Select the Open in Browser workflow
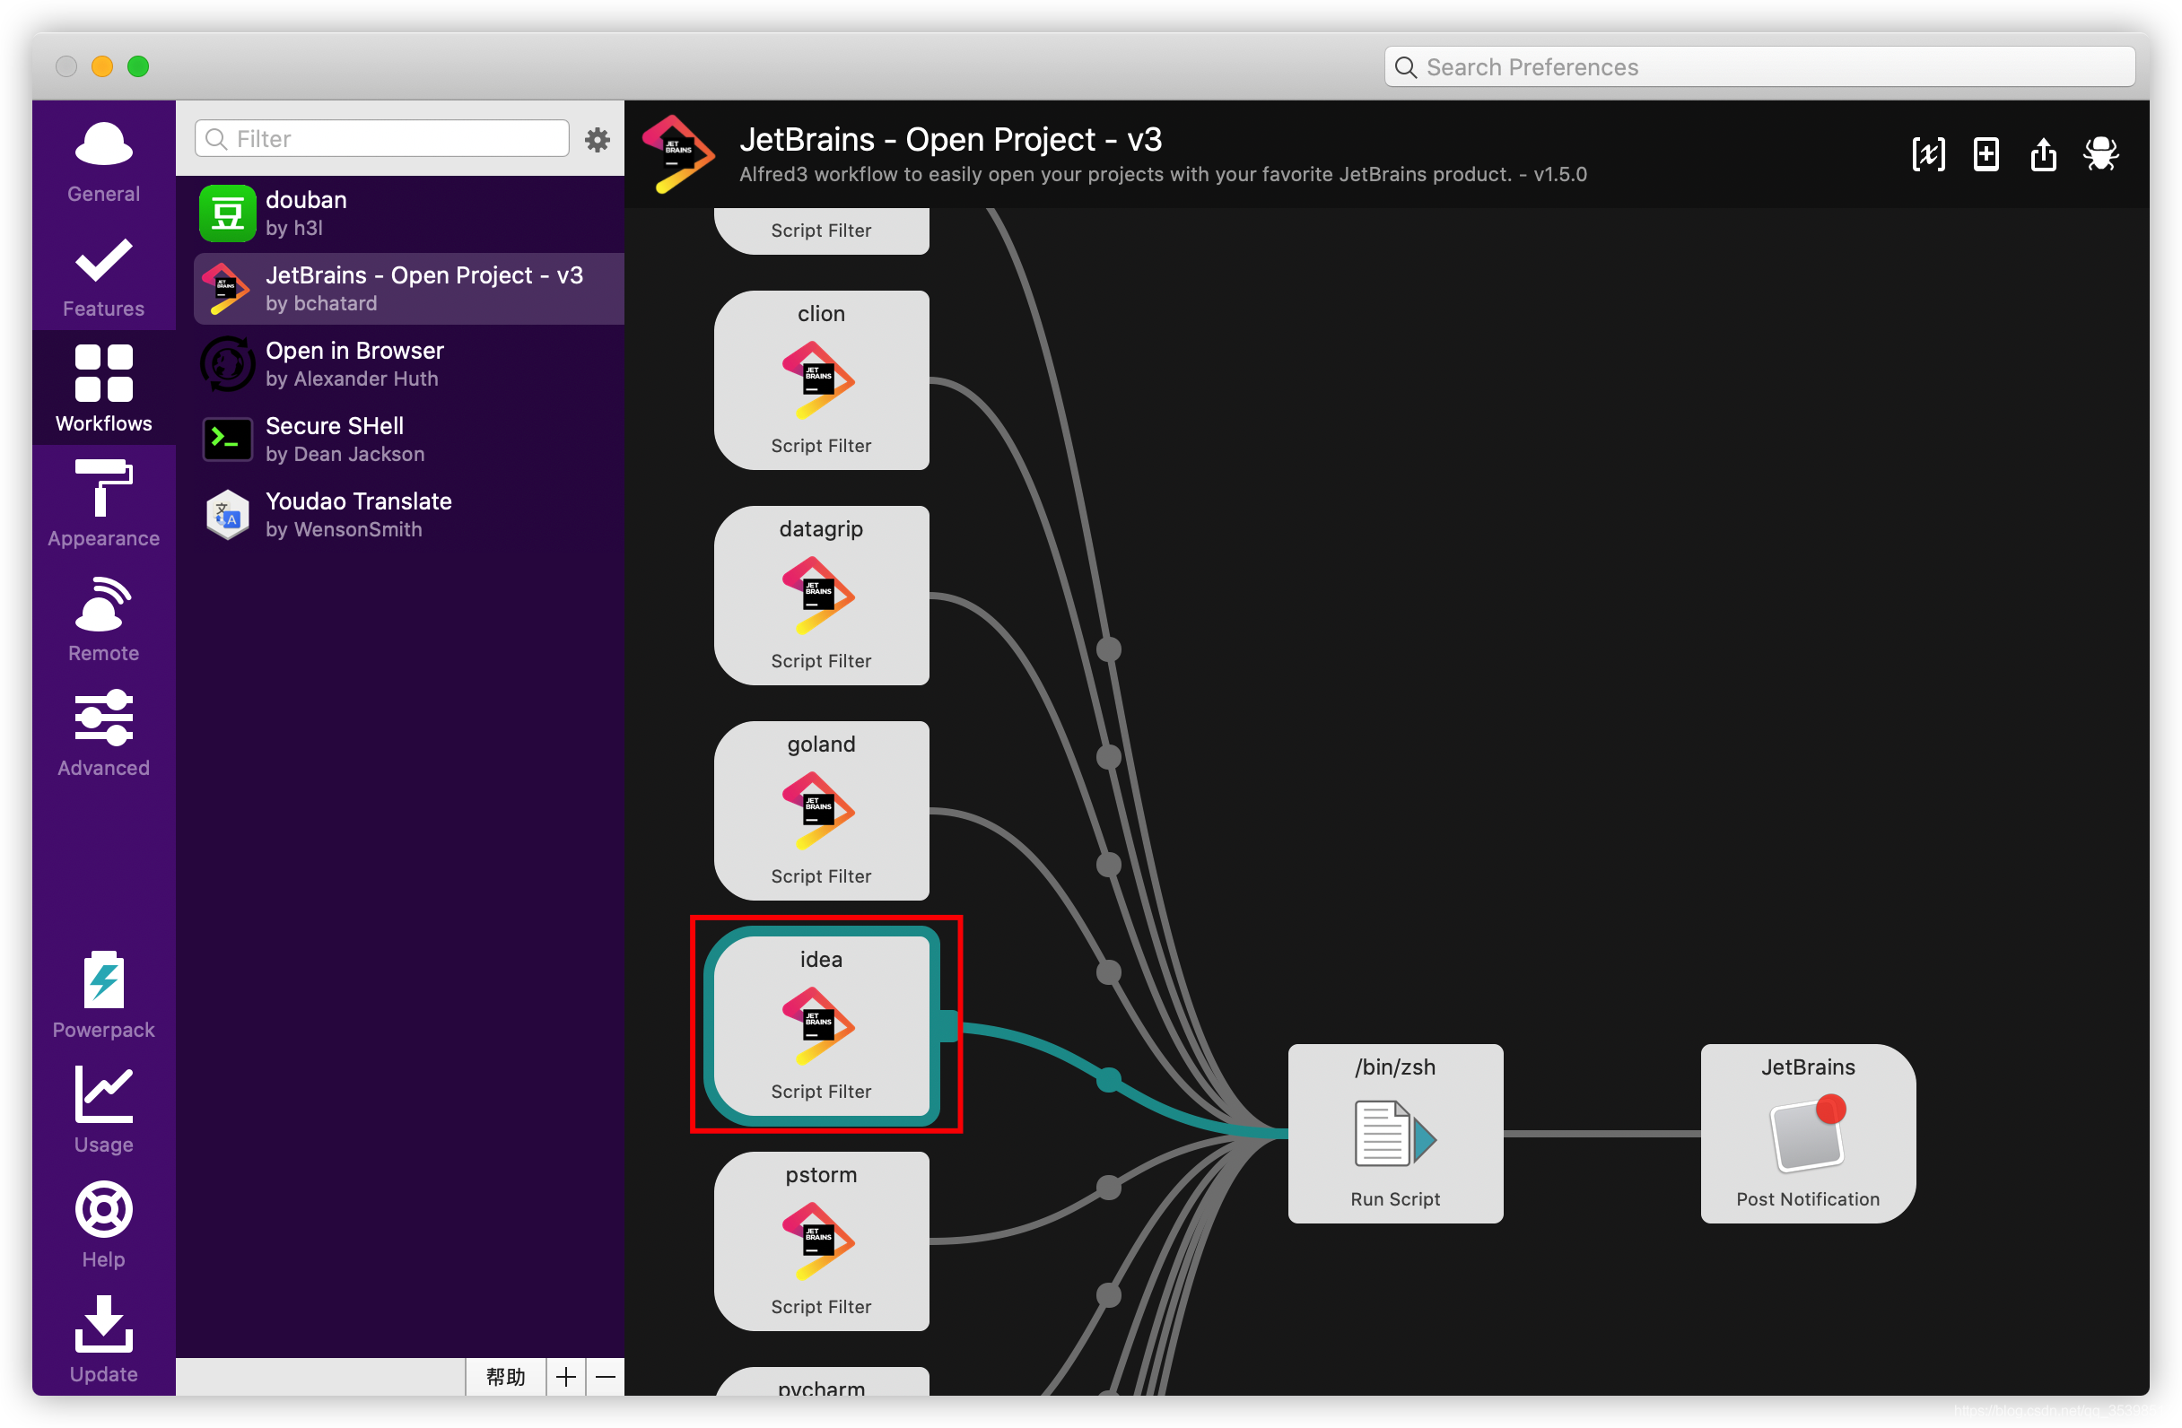The width and height of the screenshot is (2182, 1428). tap(409, 364)
